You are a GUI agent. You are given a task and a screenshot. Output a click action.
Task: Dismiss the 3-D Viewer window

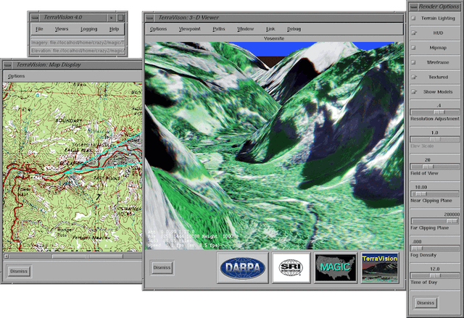pyautogui.click(x=162, y=267)
